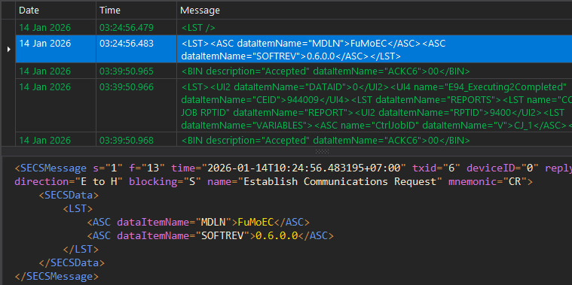Click the first ACKC6 Accepted message at 03:39:50.965
This screenshot has height=285, width=572.
point(375,71)
